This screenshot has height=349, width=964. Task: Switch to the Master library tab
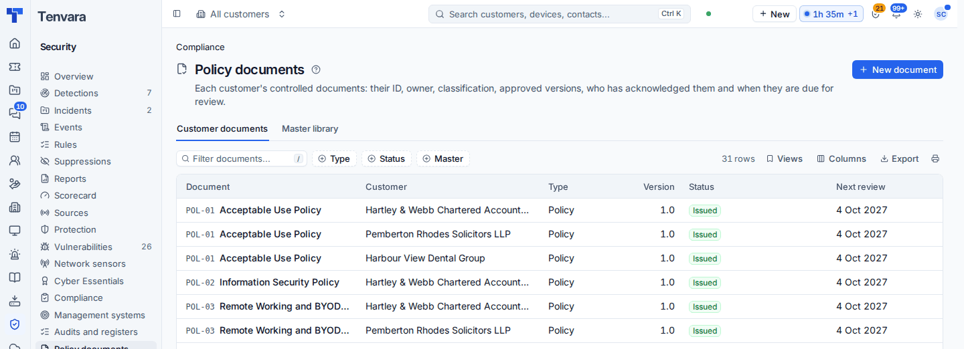(x=310, y=128)
